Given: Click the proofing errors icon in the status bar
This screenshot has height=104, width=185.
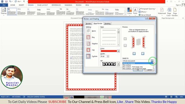Looking at the screenshot, I should pyautogui.click(x=24, y=97).
